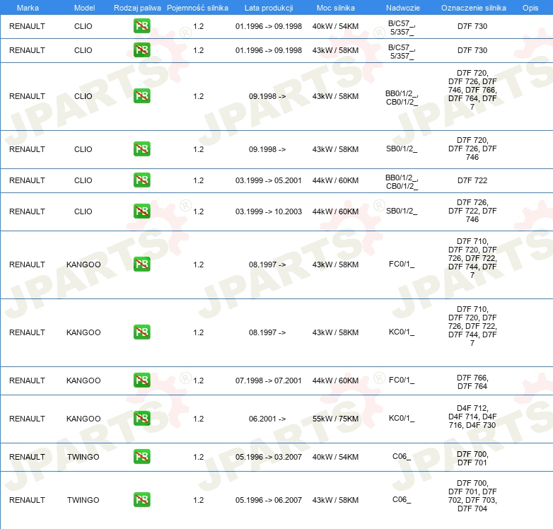
Task: Click the Model column header
Action: [x=84, y=8]
